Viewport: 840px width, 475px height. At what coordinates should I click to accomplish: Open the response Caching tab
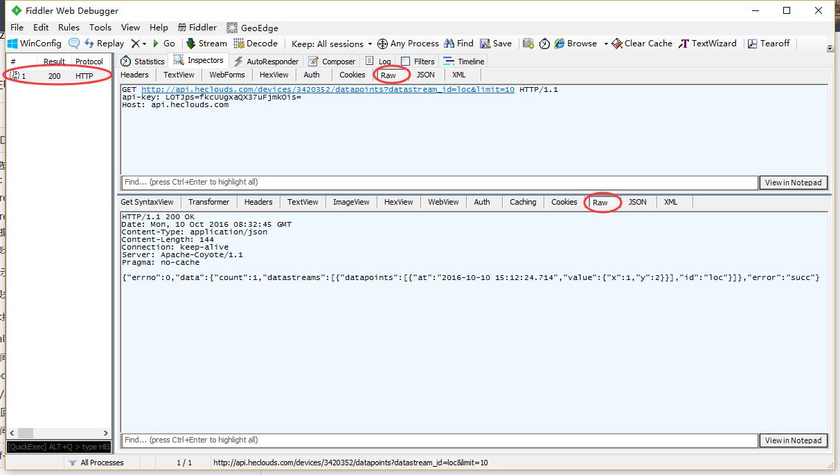[523, 202]
